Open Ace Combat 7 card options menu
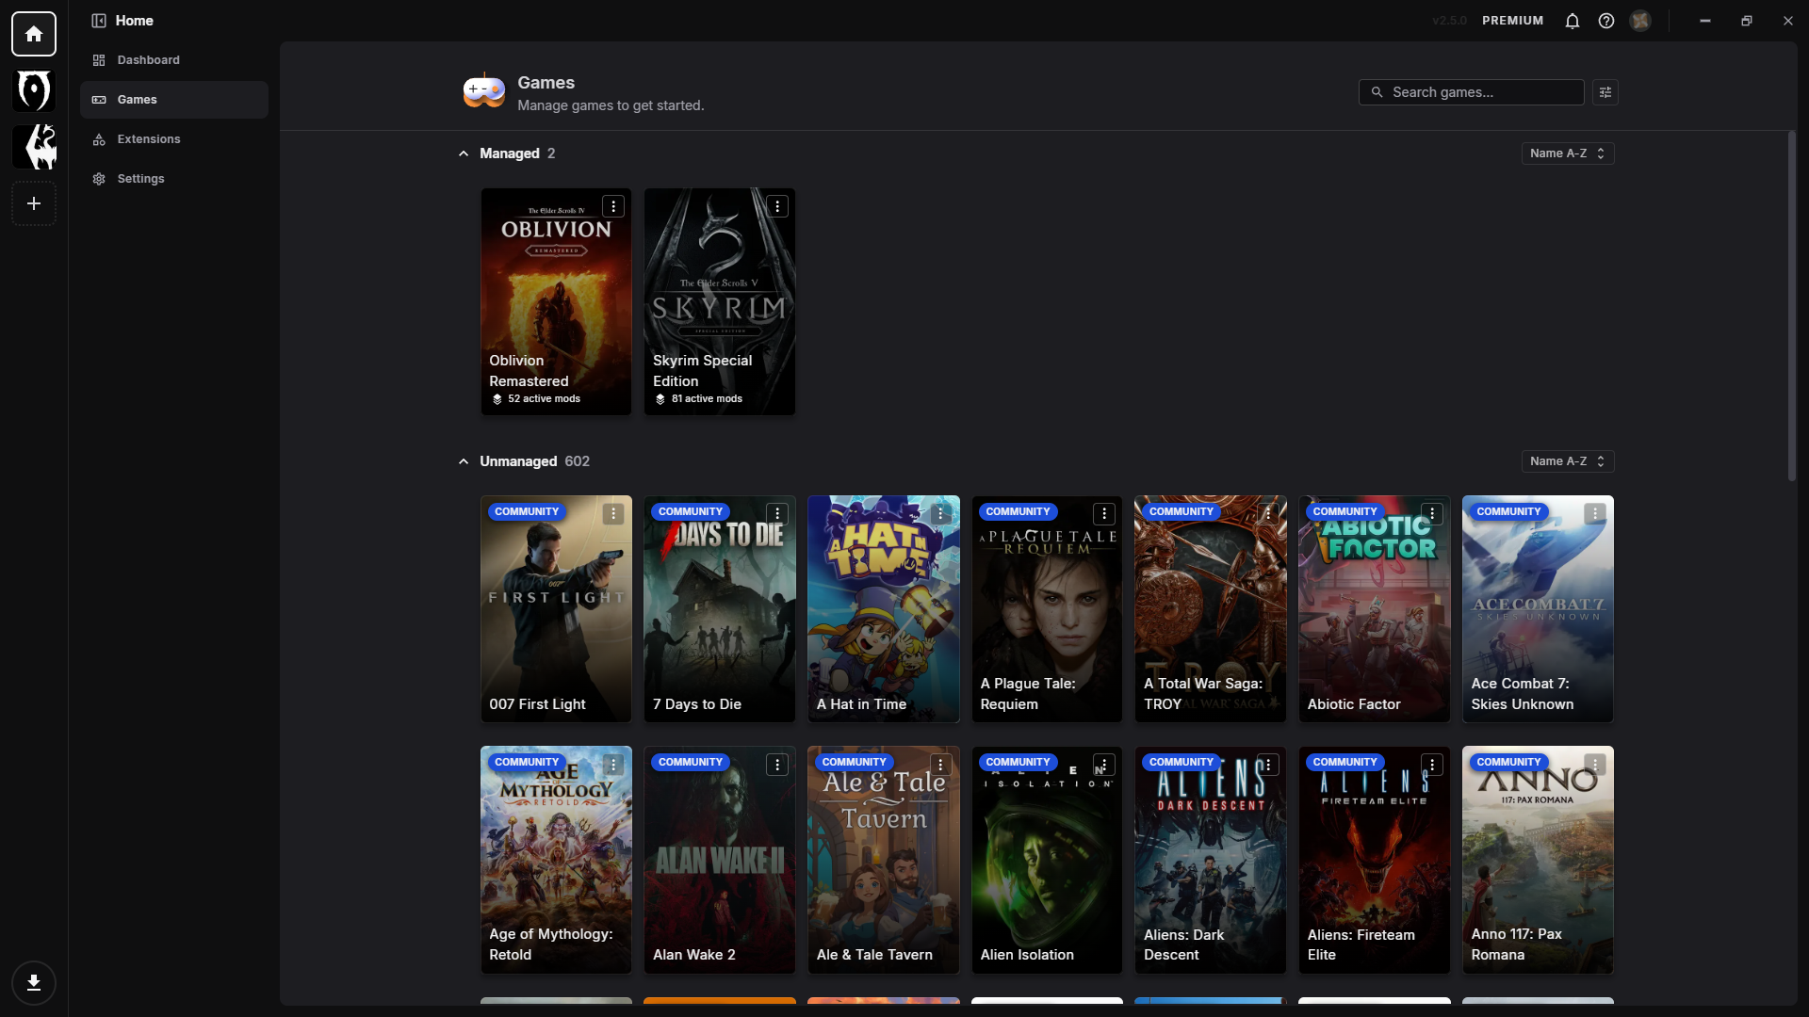Image resolution: width=1809 pixels, height=1017 pixels. tap(1595, 513)
